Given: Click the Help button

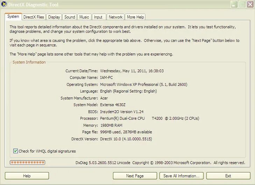Looking at the screenshot, I should point(27,176).
